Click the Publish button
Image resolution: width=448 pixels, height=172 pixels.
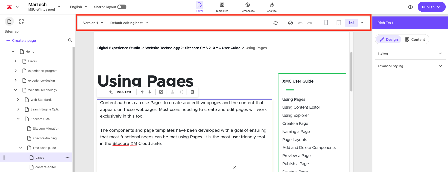432,7
